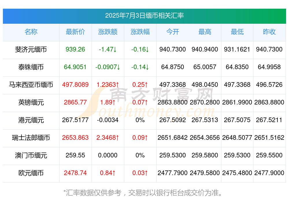Viewport: 289px width, 202px height.
Task: Select the 瑞士法郎缅币 row name
Action: [x=31, y=137]
